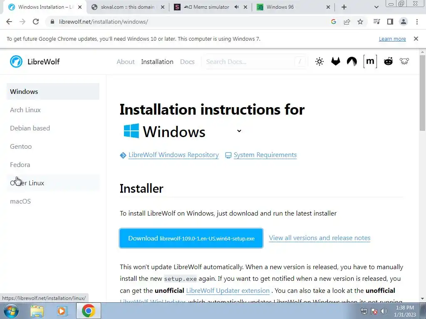
Task: Expand the Windows OS selector chevron
Action: pos(239,131)
